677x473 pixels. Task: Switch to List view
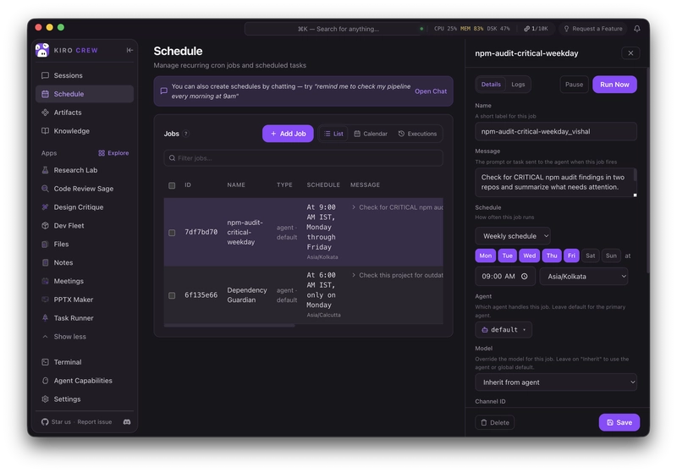[x=333, y=134]
